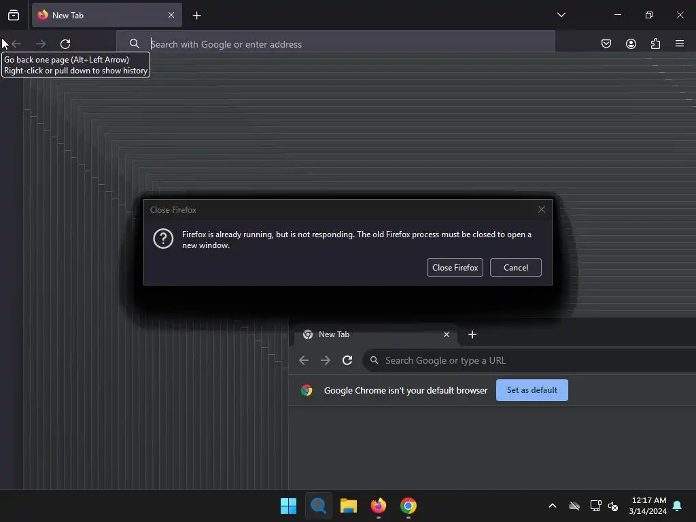Open a new tab in Chrome

click(x=472, y=334)
